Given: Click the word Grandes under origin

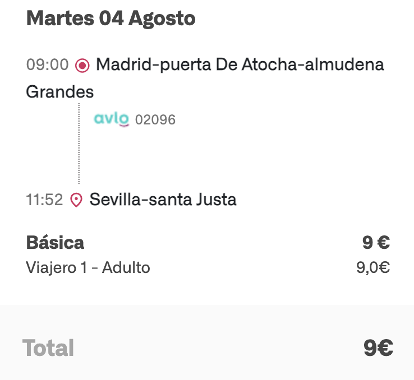Looking at the screenshot, I should point(60,92).
